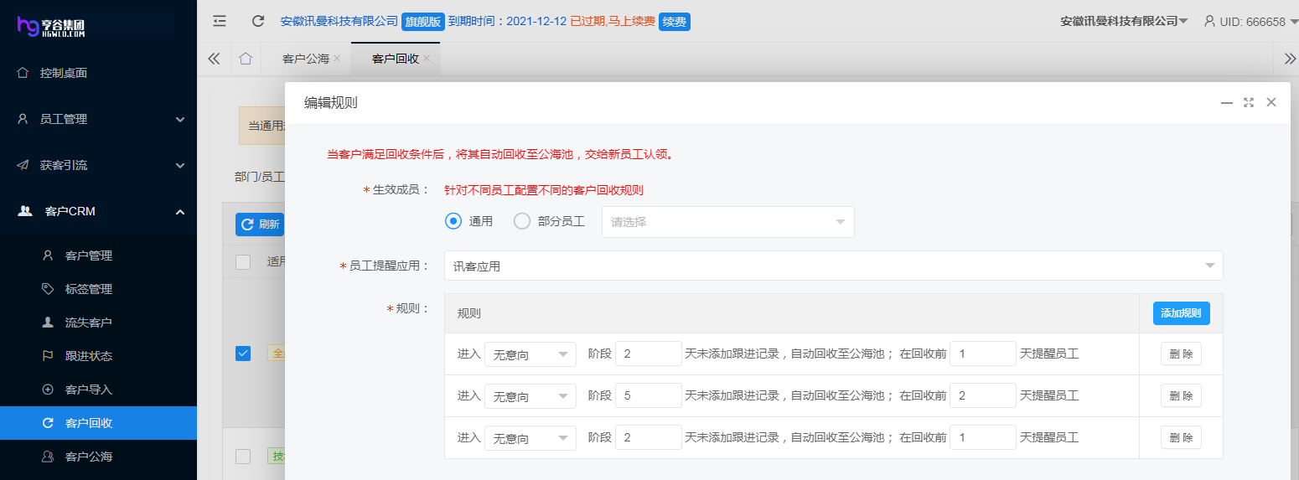Screen dimensions: 1299x480
Task: Maximize the 编辑规则 dialog
Action: pos(1249,102)
